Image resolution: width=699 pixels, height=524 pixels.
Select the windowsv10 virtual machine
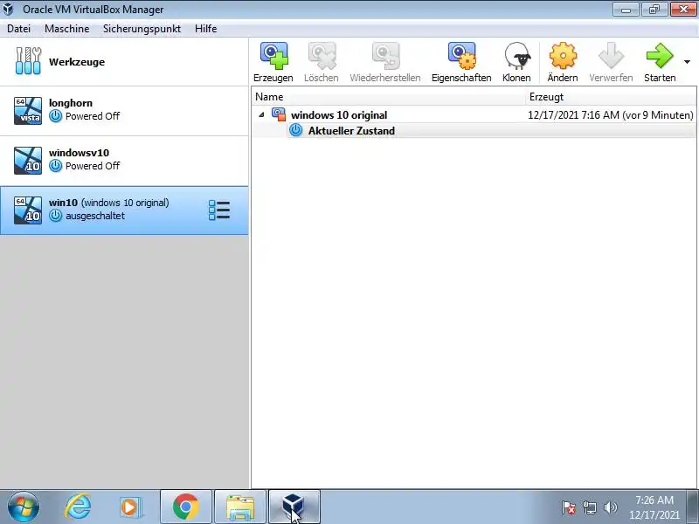click(x=124, y=161)
